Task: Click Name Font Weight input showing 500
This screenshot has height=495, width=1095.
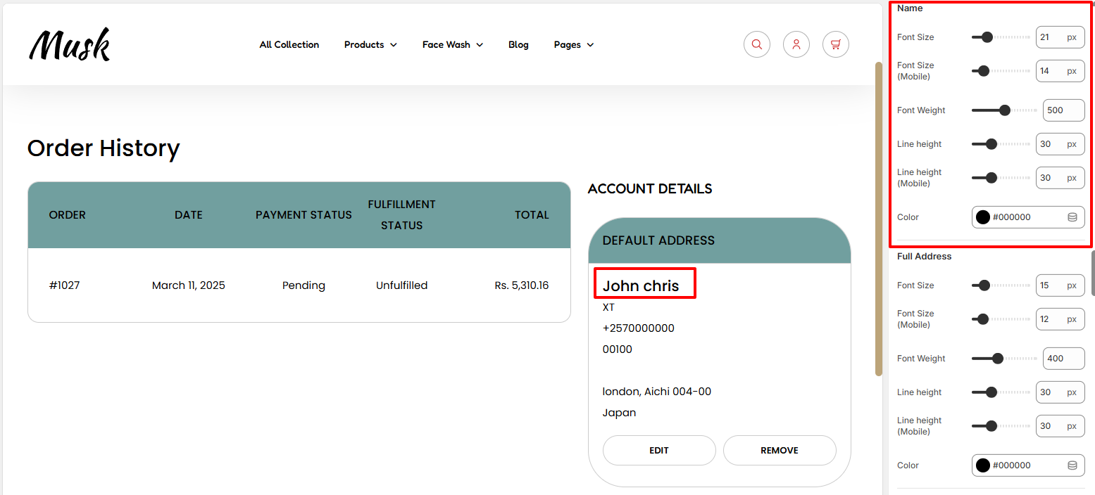Action: 1063,110
